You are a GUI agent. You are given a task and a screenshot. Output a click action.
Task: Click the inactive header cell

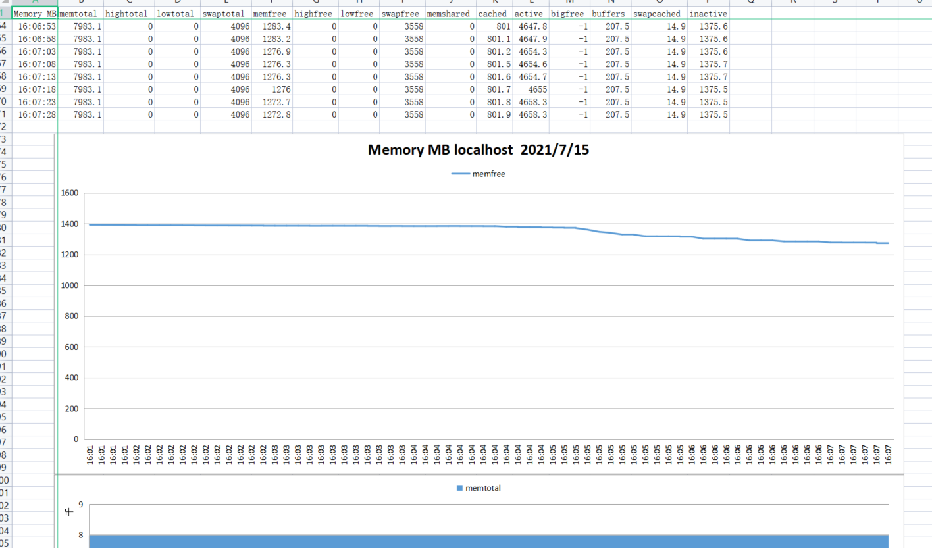pos(708,14)
